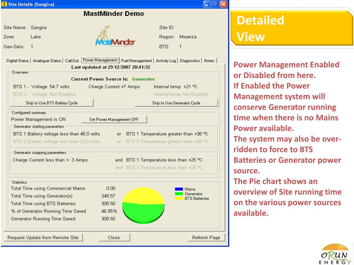Refresh Page using bottom button
The image size is (354, 265).
(x=206, y=237)
